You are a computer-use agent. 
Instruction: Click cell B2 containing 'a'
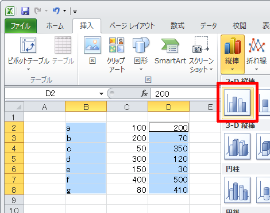click(86, 127)
